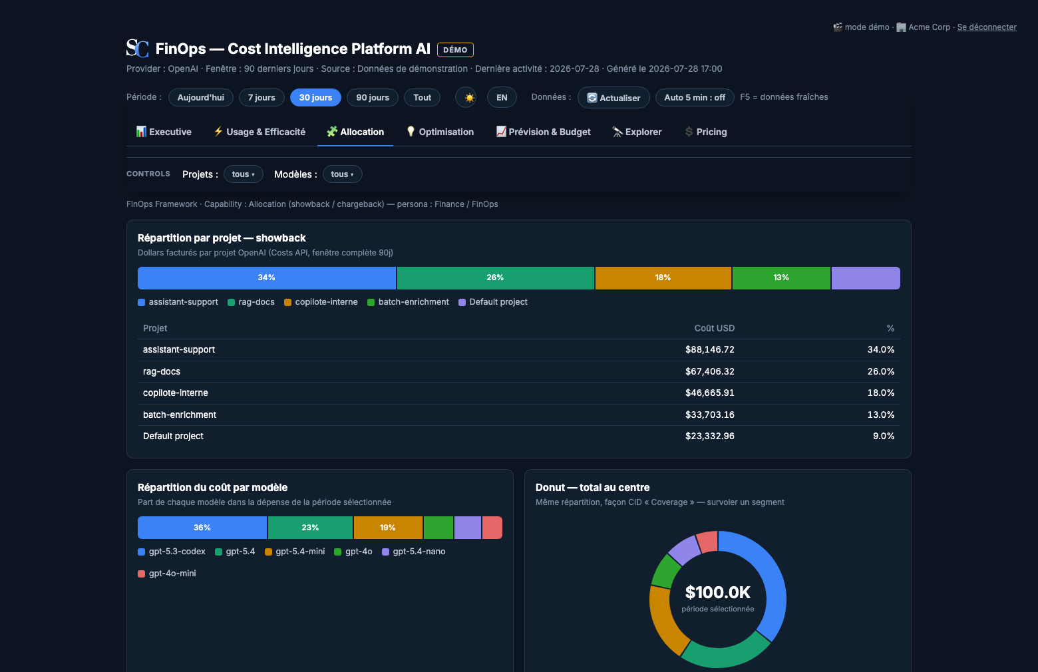Screen dimensions: 1038x672
Task: Open the Pricing tab
Action: pos(706,132)
